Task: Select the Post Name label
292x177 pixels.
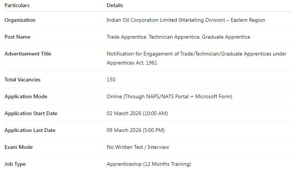Action: [17, 37]
